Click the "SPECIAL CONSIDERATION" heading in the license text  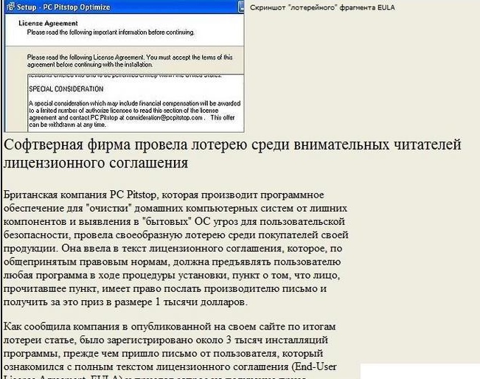tap(66, 89)
